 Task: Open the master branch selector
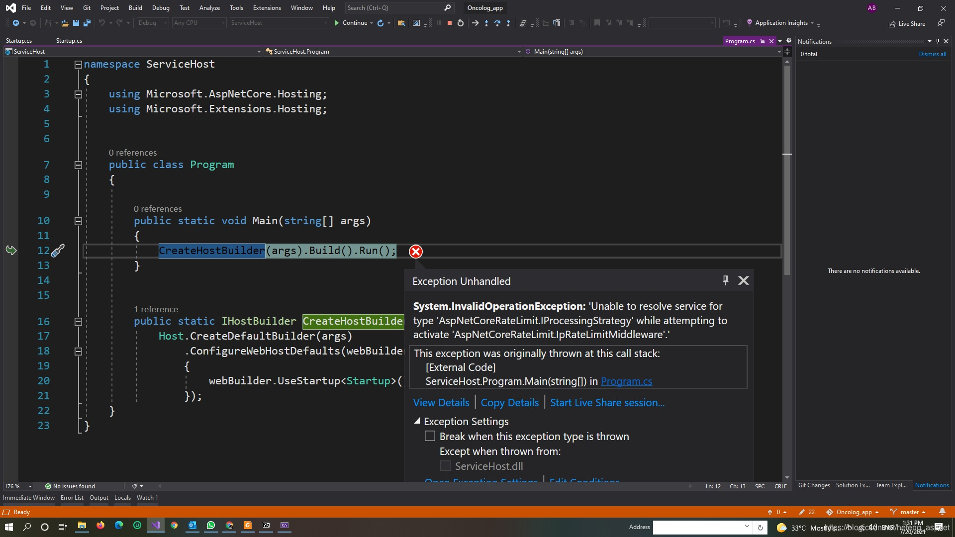[x=909, y=512]
